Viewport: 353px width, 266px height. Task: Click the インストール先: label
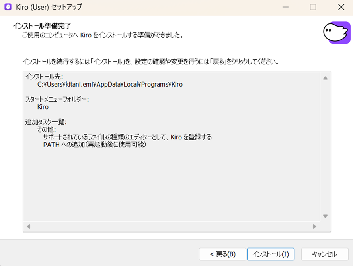pyautogui.click(x=44, y=77)
